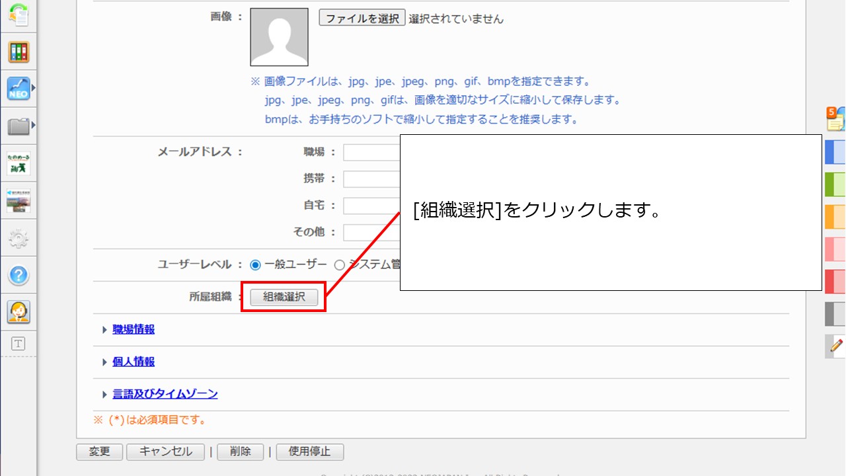The width and height of the screenshot is (846, 476).
Task: Open settings via the gear icon
Action: point(19,238)
